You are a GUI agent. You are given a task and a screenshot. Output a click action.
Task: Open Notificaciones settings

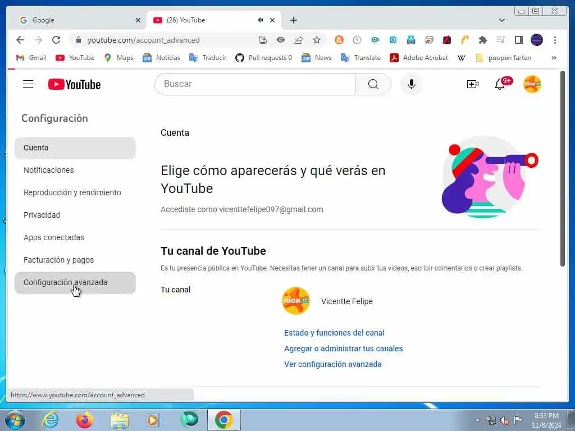(x=75, y=170)
